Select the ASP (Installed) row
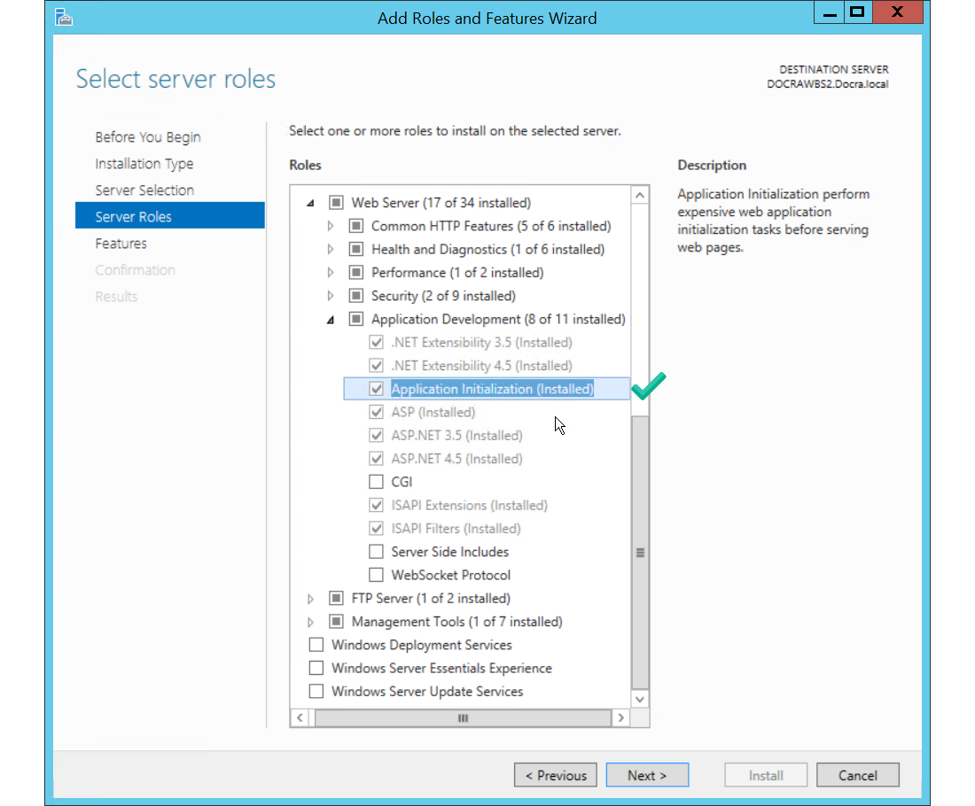This screenshot has width=975, height=806. point(433,412)
